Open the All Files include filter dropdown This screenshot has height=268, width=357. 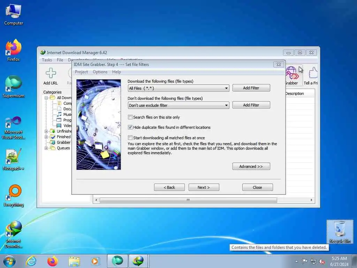178,88
